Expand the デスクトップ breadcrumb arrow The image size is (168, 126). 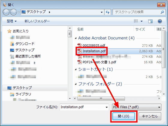[x=49, y=12]
